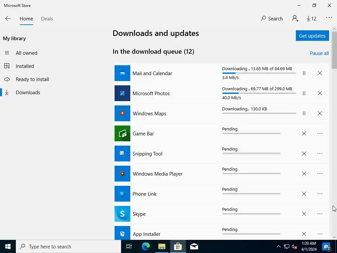Open more options for Phone Link

click(320, 194)
